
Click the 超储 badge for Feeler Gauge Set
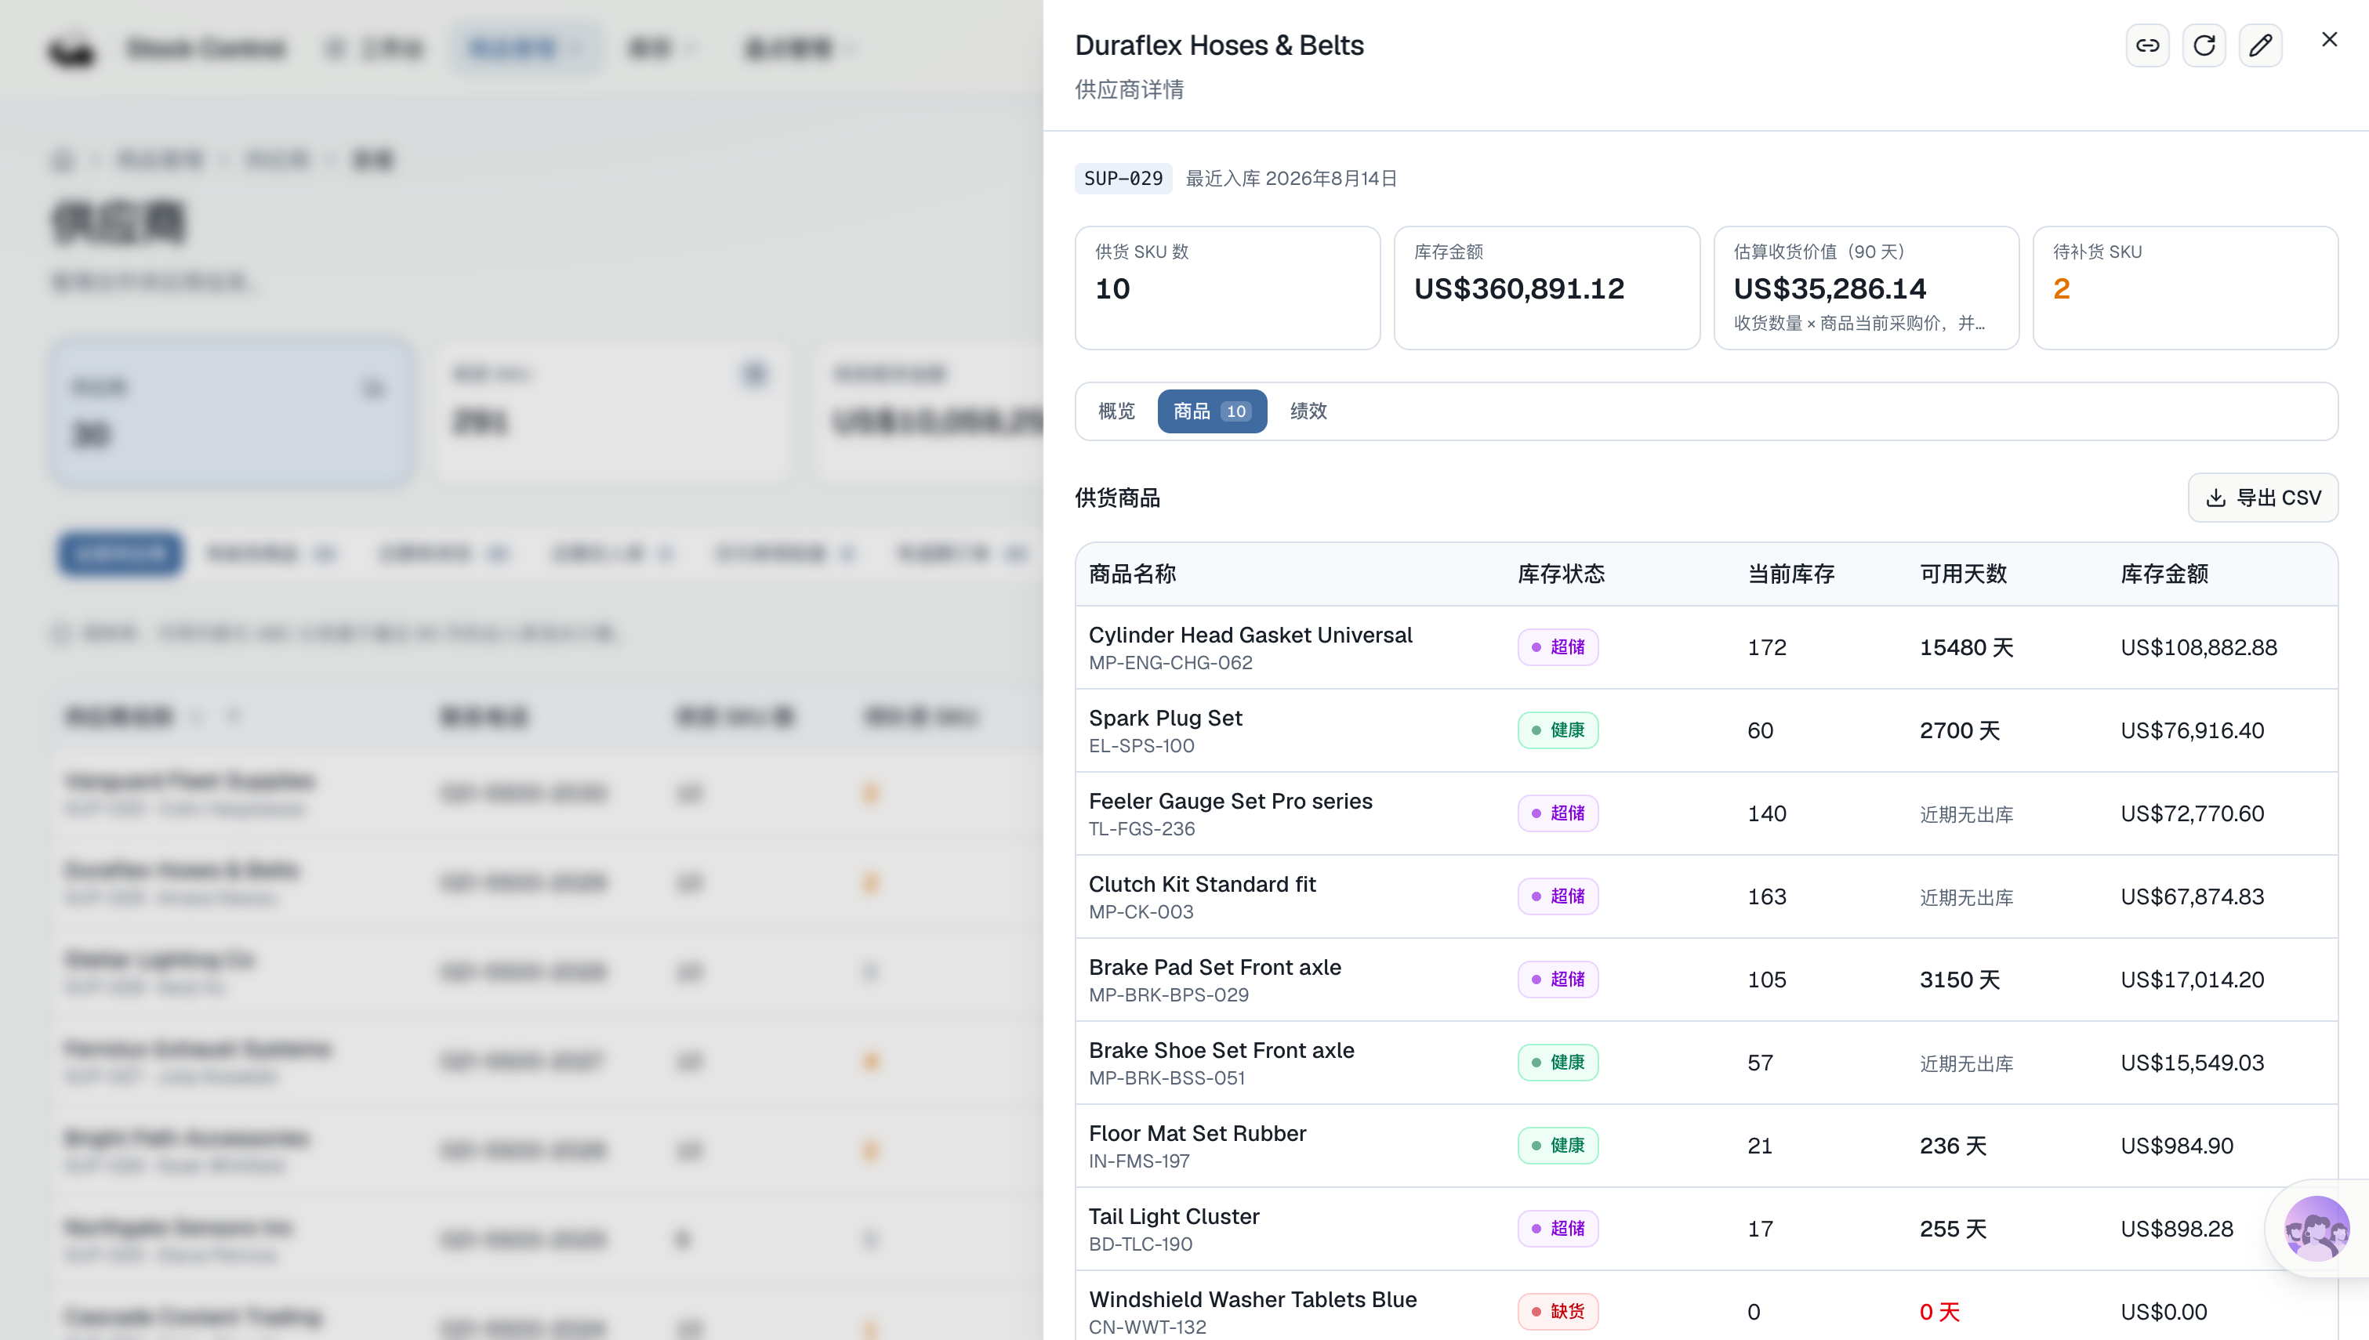(1558, 813)
